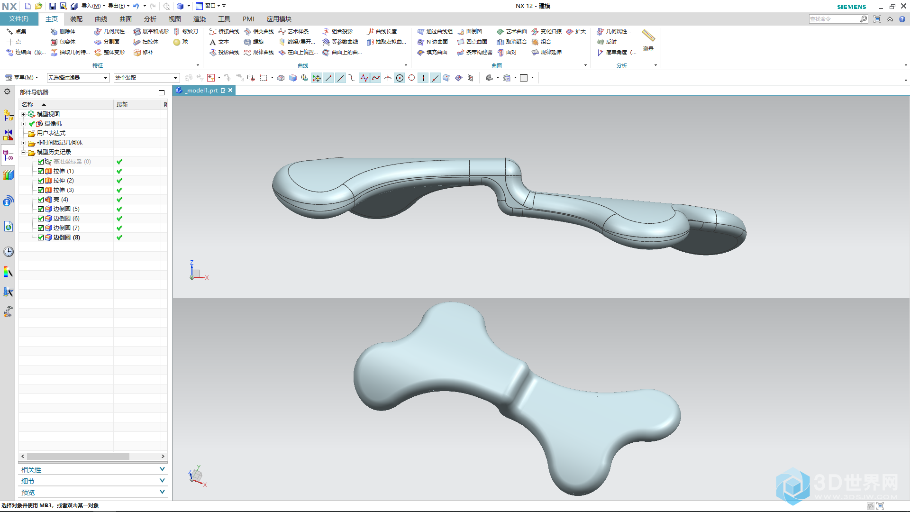
Task: Click the 变化扫掠 (Variational Sweep) tool
Action: pyautogui.click(x=546, y=31)
